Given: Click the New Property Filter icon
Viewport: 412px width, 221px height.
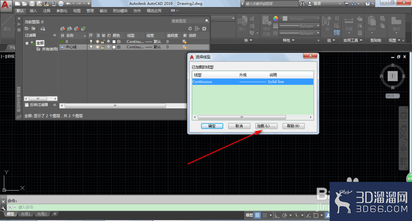Looking at the screenshot, I should [x=26, y=29].
